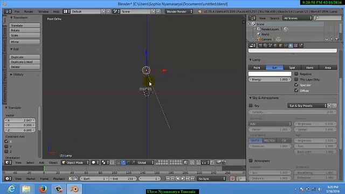
Task: Toggle Camera selectability cursor icon in outliner
Action: pos(332,39)
